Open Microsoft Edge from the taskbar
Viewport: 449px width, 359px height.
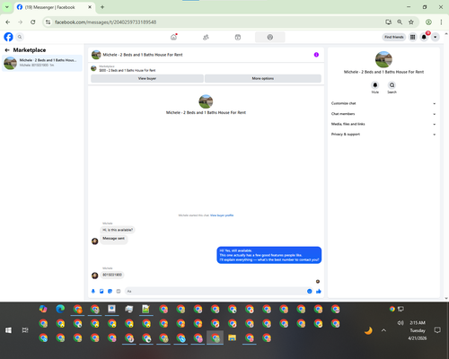click(60, 309)
